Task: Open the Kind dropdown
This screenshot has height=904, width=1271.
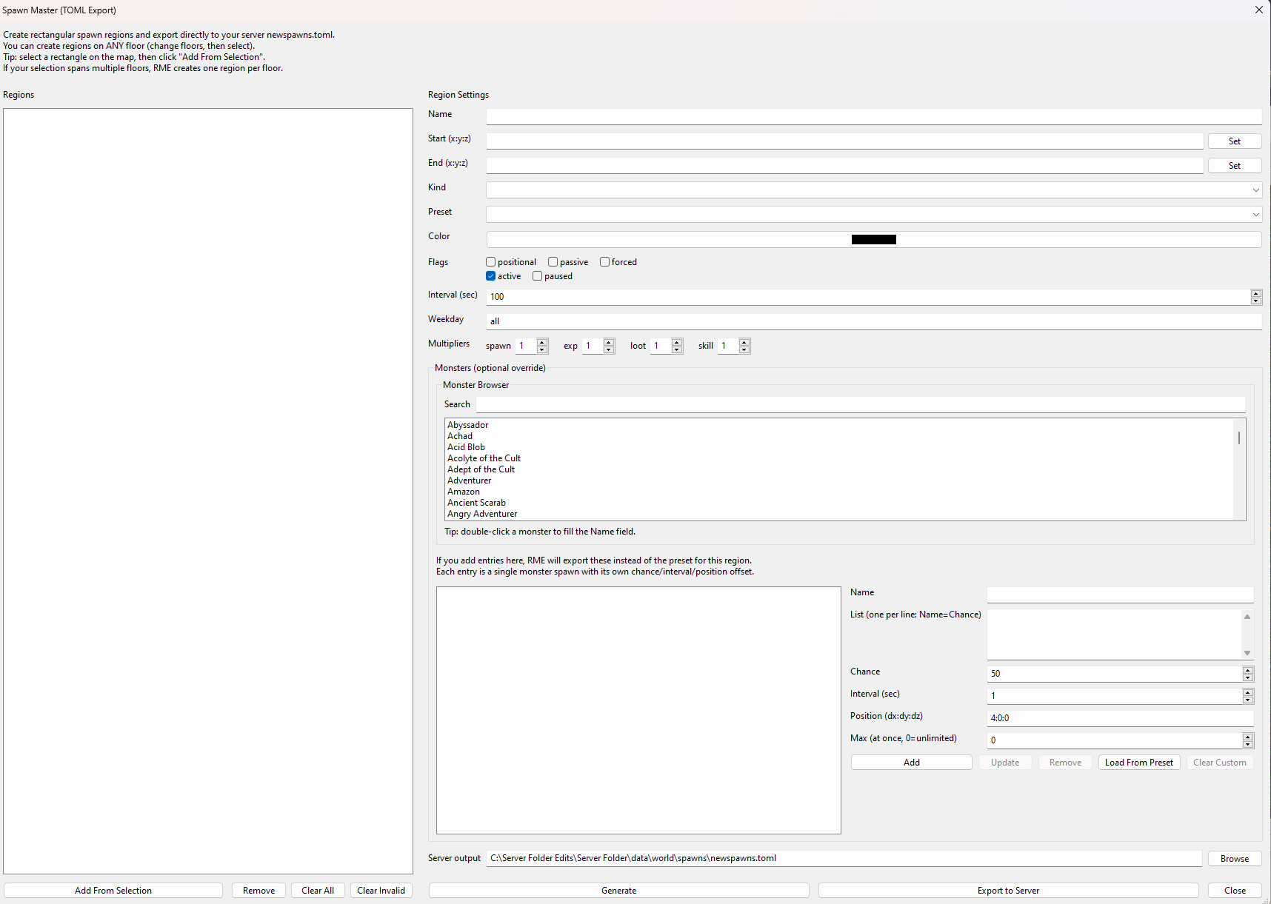Action: point(873,190)
